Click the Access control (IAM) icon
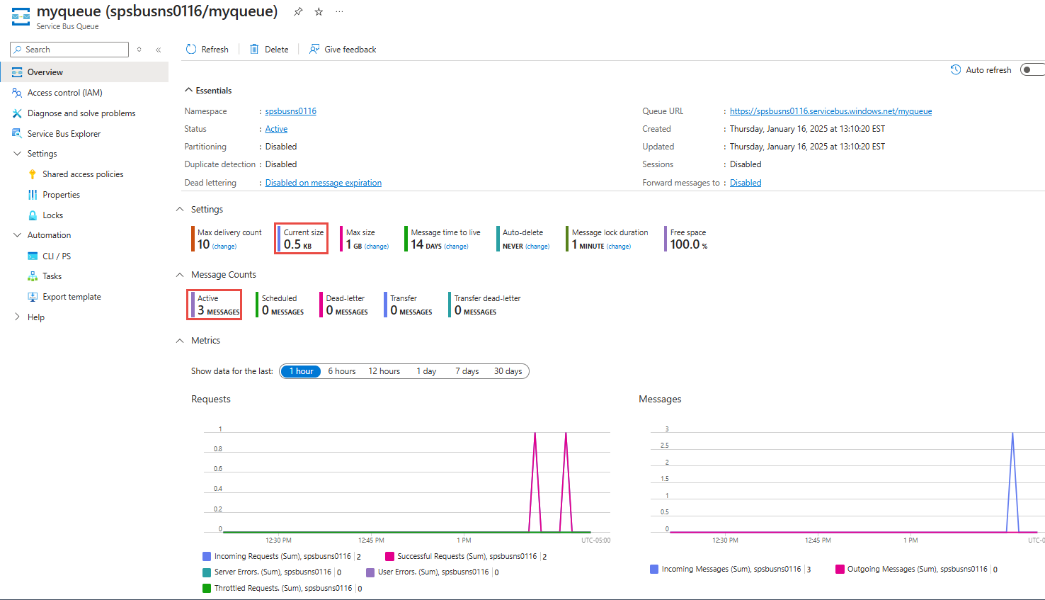 click(x=17, y=93)
